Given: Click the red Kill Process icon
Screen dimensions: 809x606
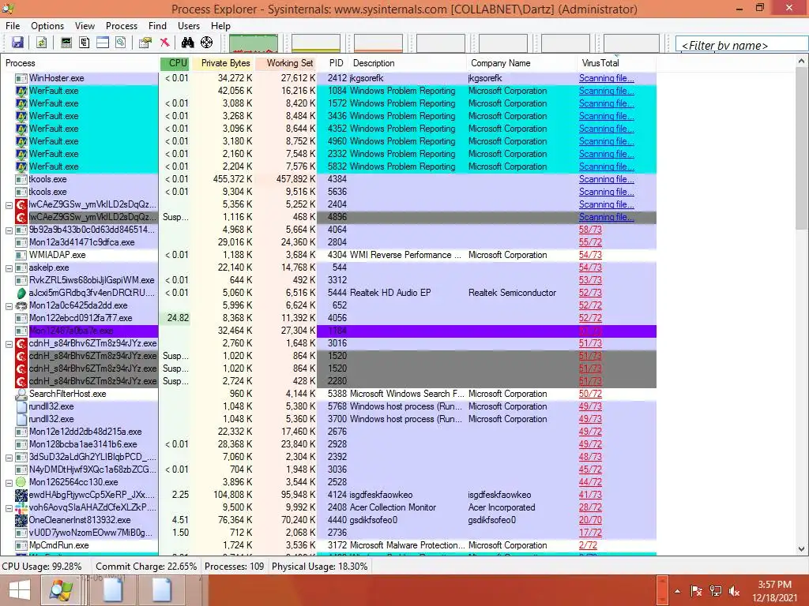Looking at the screenshot, I should pos(164,43).
